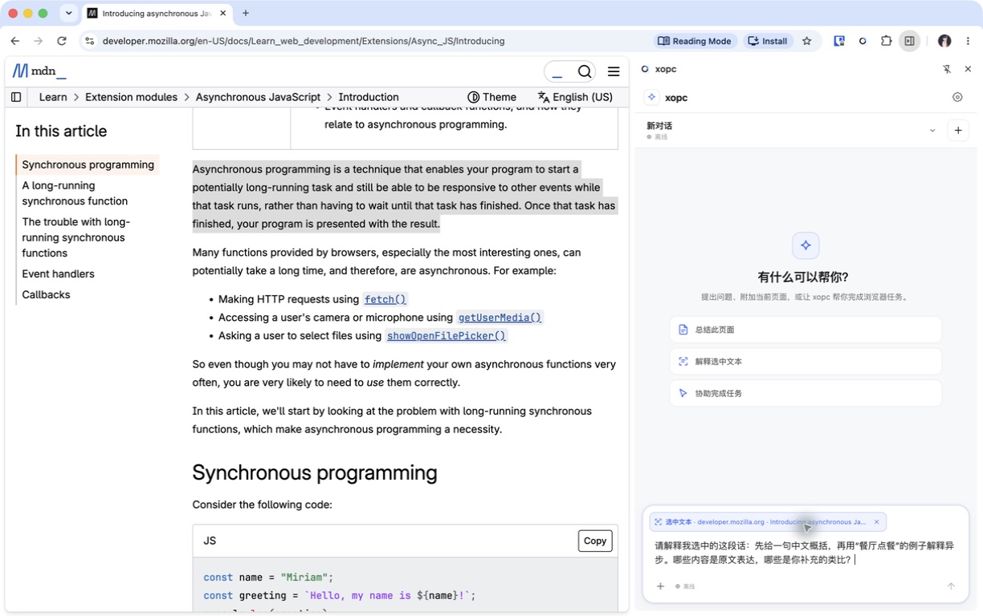Go back to previous page

click(x=15, y=41)
